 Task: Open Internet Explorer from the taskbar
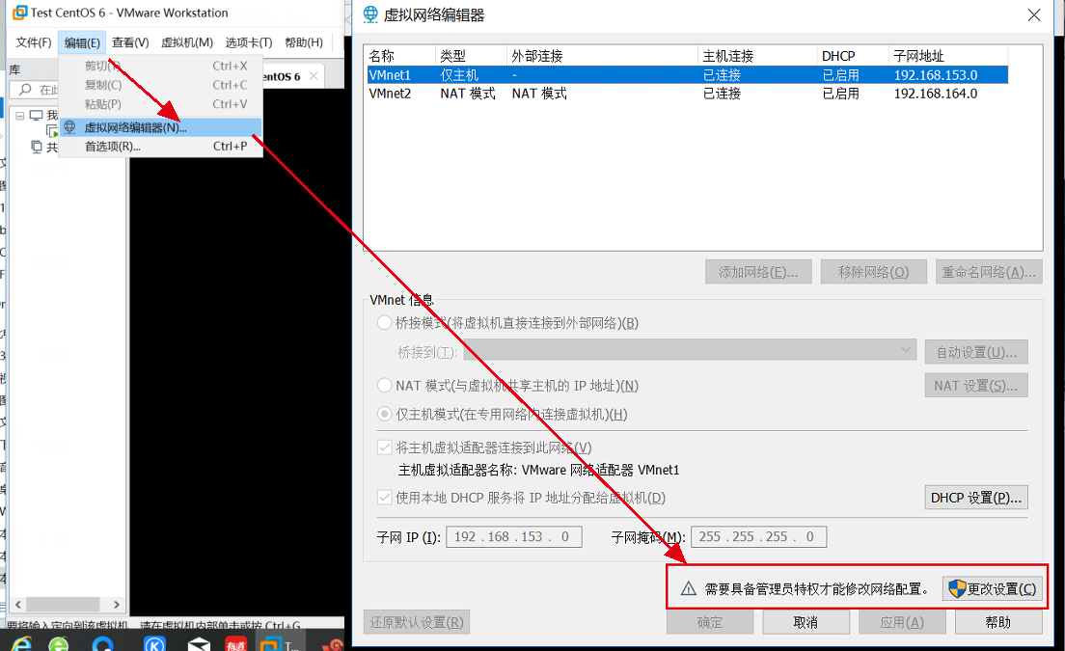(20, 643)
